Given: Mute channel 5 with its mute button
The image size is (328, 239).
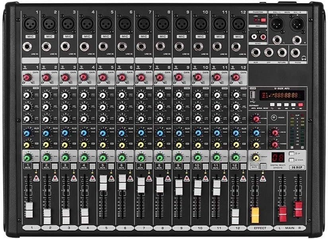Looking at the screenshot, I should [x=111, y=166].
